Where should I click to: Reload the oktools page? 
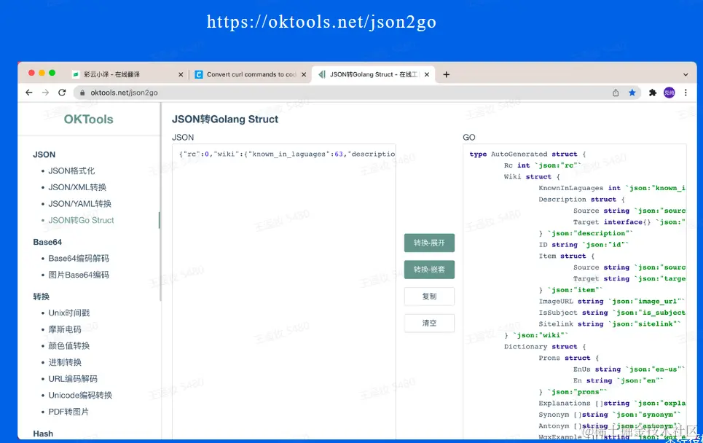[x=62, y=93]
